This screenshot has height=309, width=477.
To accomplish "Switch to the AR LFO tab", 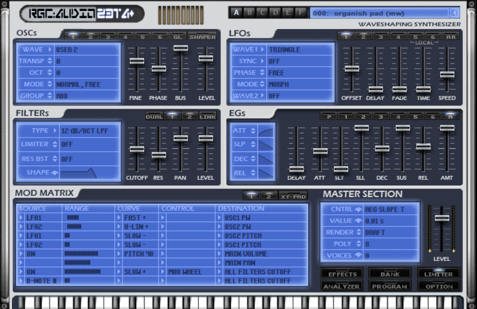I will coord(451,36).
